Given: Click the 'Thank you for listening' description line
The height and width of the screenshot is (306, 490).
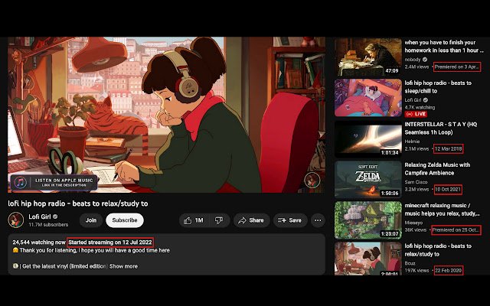Looking at the screenshot, I should click(x=91, y=250).
